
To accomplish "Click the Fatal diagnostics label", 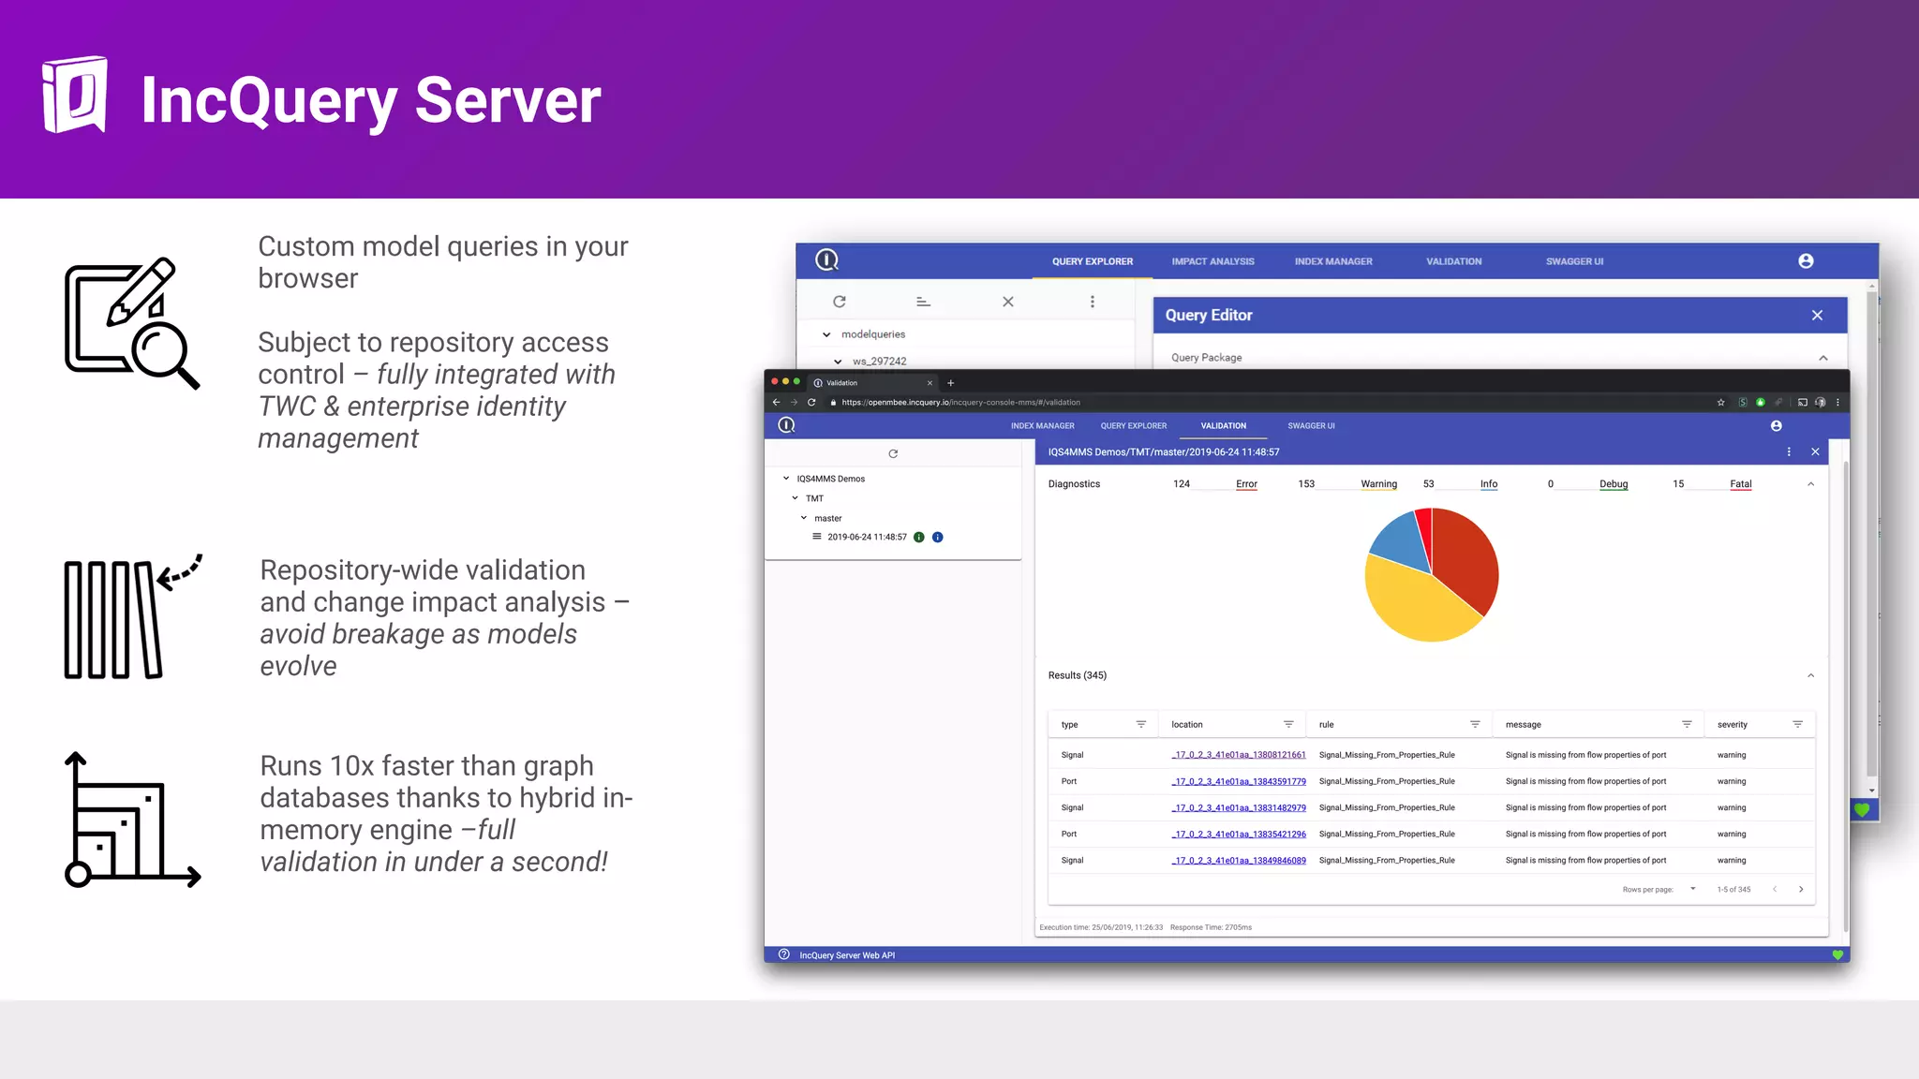I will pos(1740,484).
